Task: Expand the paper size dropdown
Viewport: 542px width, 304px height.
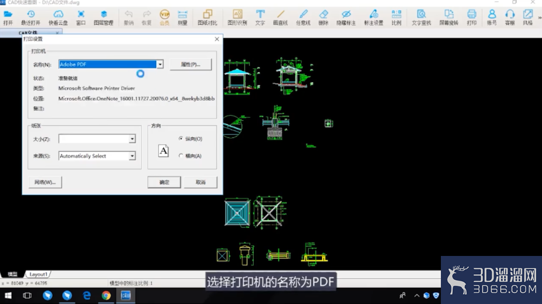Action: 132,139
